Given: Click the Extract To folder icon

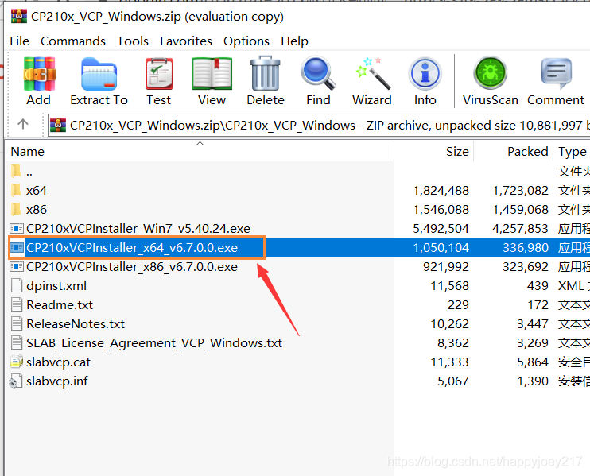Looking at the screenshot, I should (99, 74).
